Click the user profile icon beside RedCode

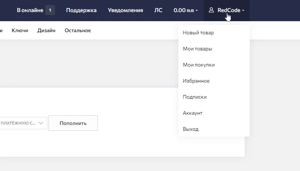click(x=211, y=10)
